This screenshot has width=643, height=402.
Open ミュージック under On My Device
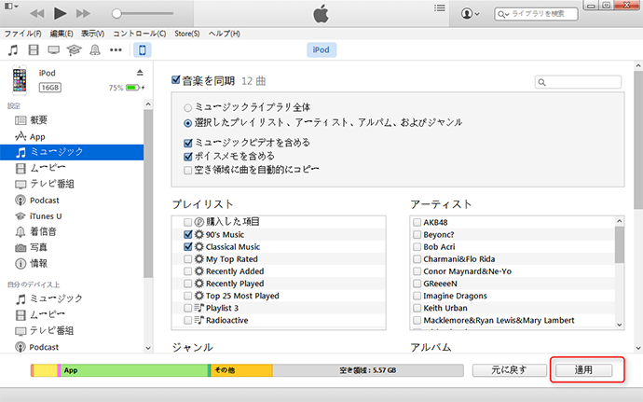pyautogui.click(x=72, y=298)
